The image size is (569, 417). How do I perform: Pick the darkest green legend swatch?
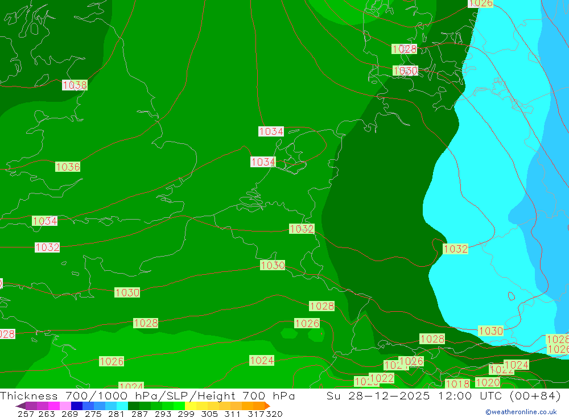click(134, 406)
